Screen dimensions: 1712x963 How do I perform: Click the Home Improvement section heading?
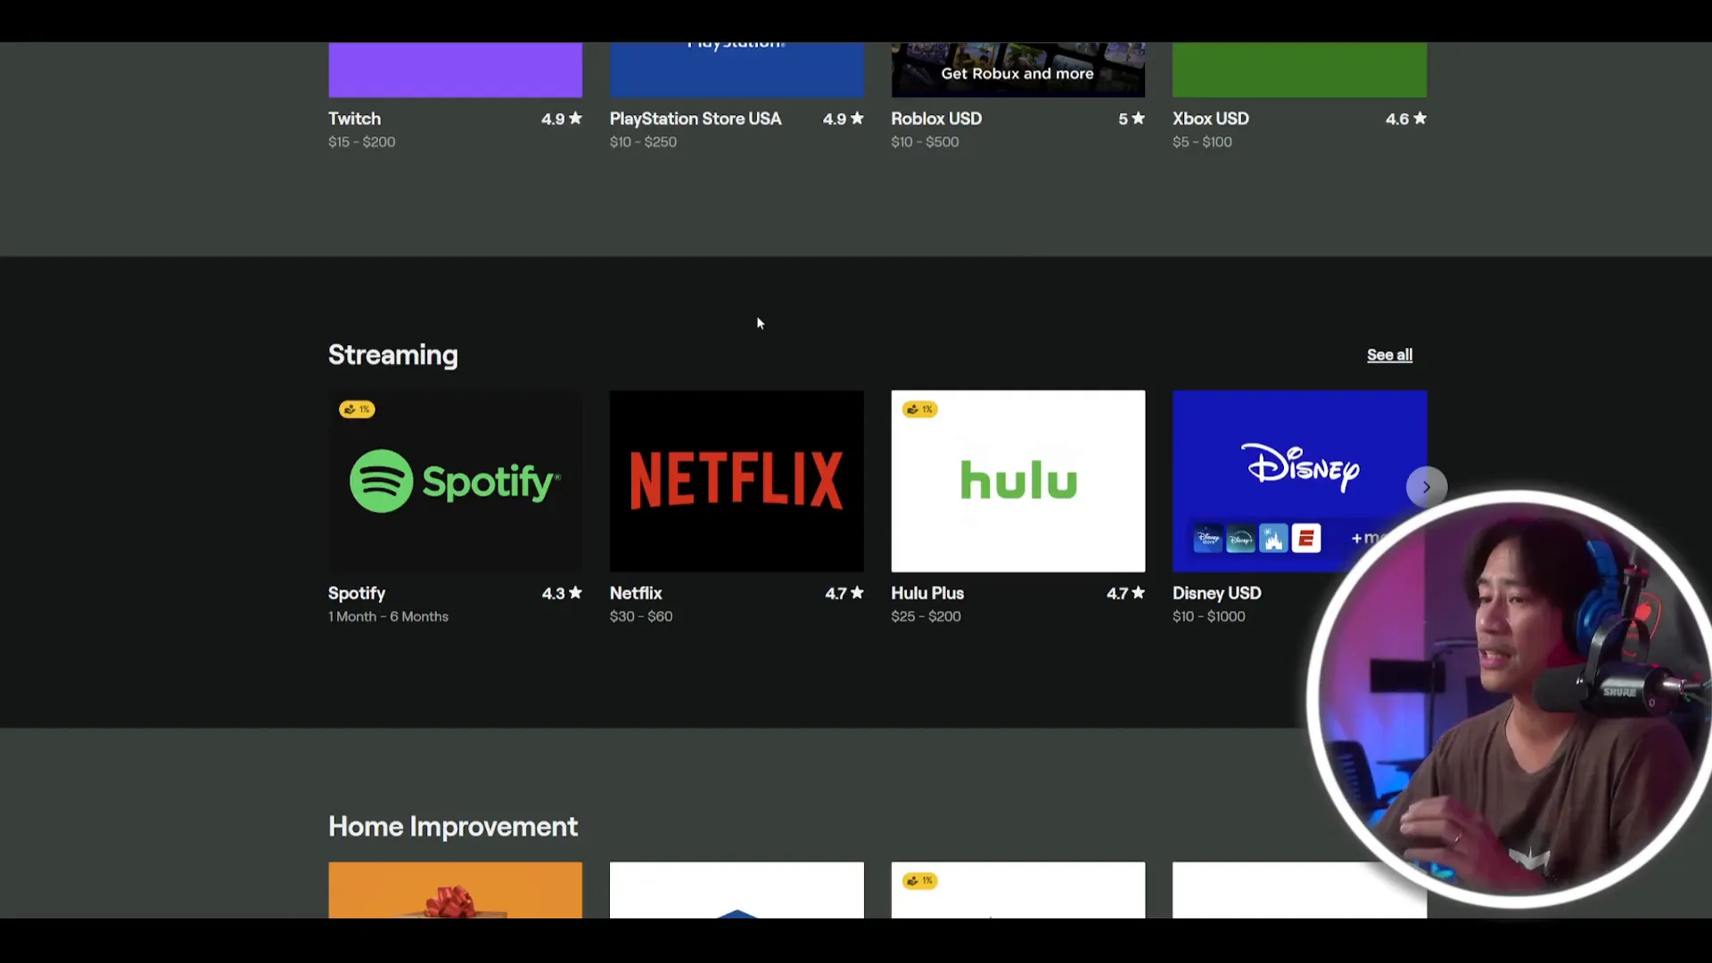453,827
